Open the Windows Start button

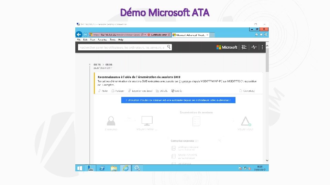coord(80,168)
